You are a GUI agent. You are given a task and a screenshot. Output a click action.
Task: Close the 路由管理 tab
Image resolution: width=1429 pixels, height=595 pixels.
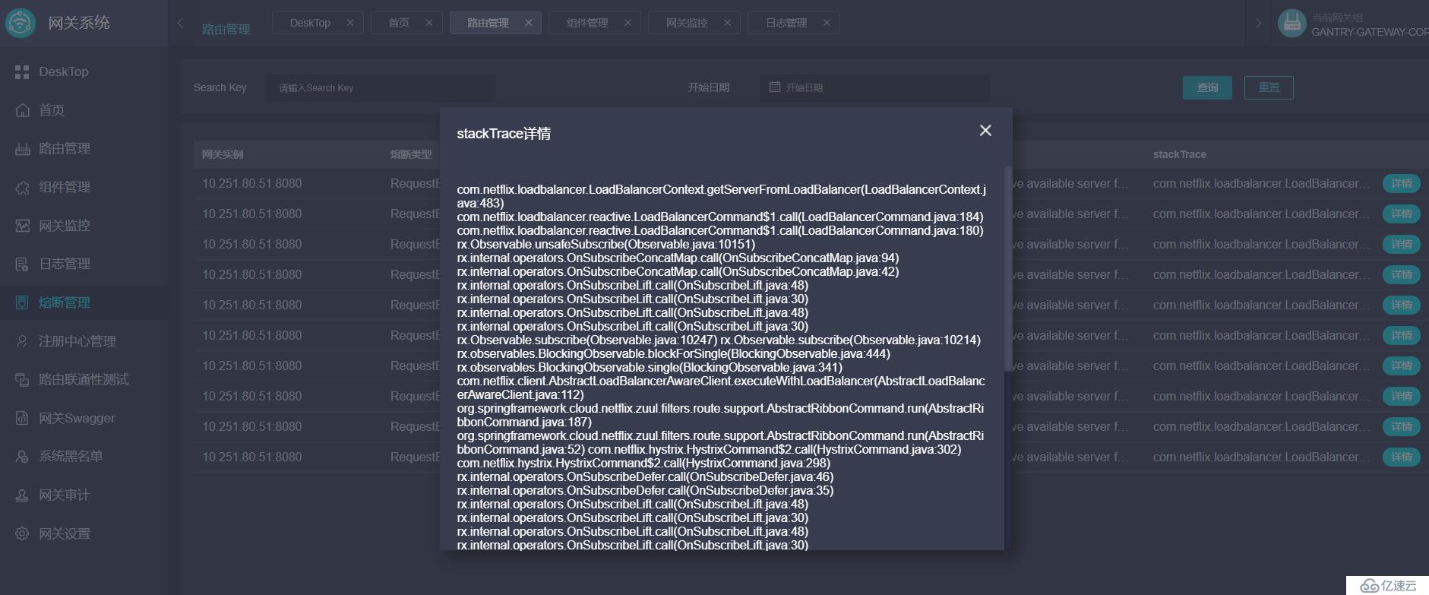tap(529, 23)
